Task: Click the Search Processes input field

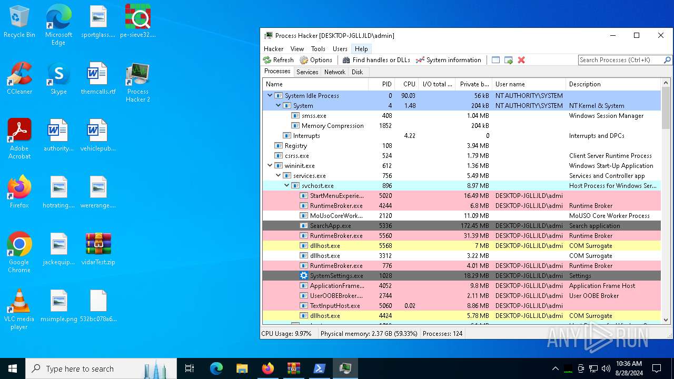Action: point(620,60)
